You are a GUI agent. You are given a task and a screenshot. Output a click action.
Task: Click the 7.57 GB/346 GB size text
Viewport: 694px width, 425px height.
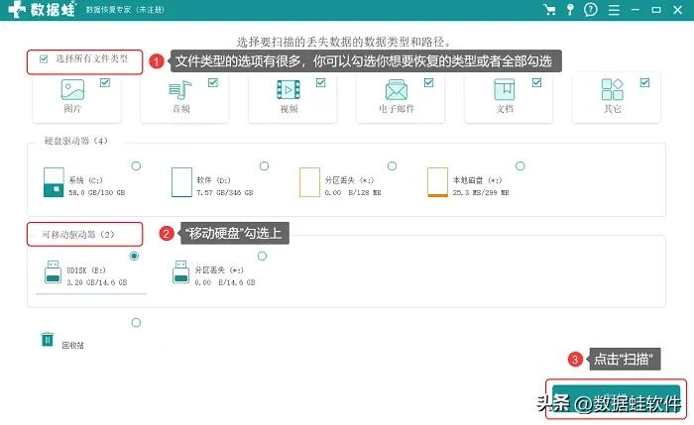point(225,193)
